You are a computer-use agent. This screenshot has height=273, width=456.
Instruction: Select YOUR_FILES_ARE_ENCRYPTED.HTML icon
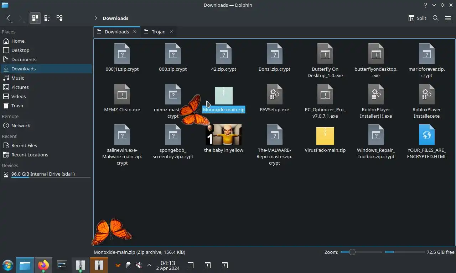point(427,135)
